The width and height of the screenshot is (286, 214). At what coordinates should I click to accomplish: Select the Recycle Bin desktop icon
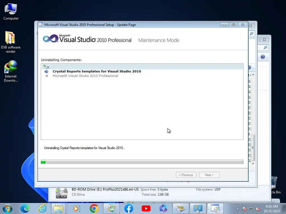click(x=275, y=185)
